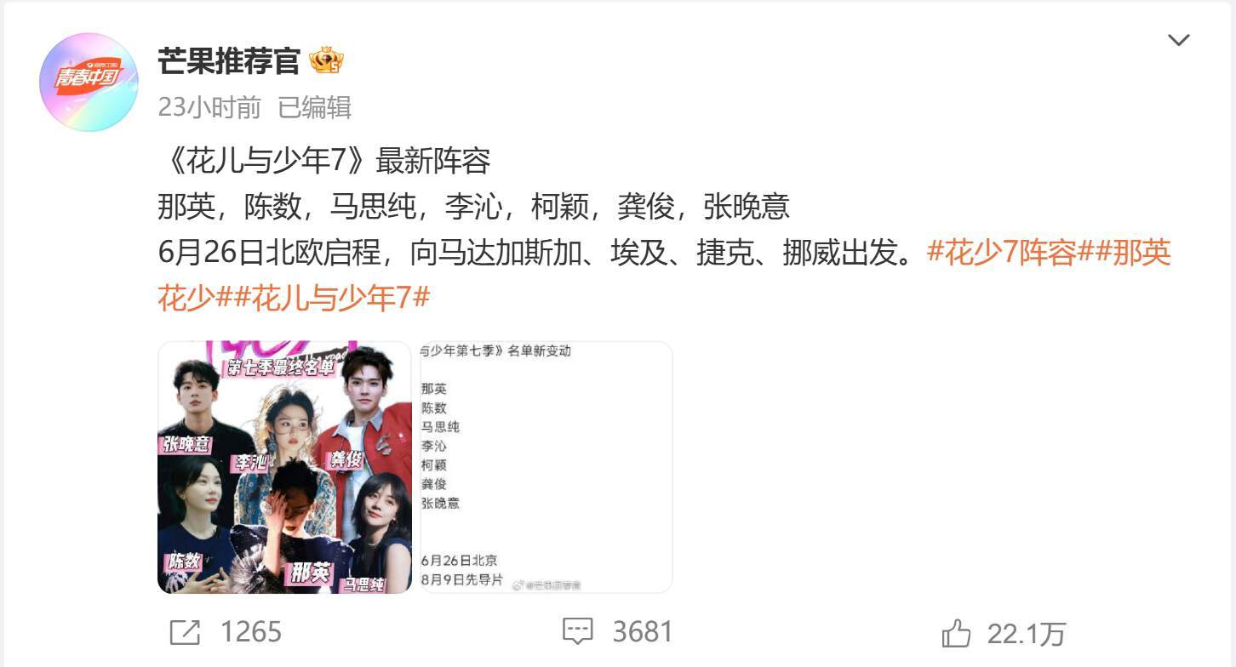Expand the post options chevron
Screen dimensions: 1236x667
[x=1178, y=40]
